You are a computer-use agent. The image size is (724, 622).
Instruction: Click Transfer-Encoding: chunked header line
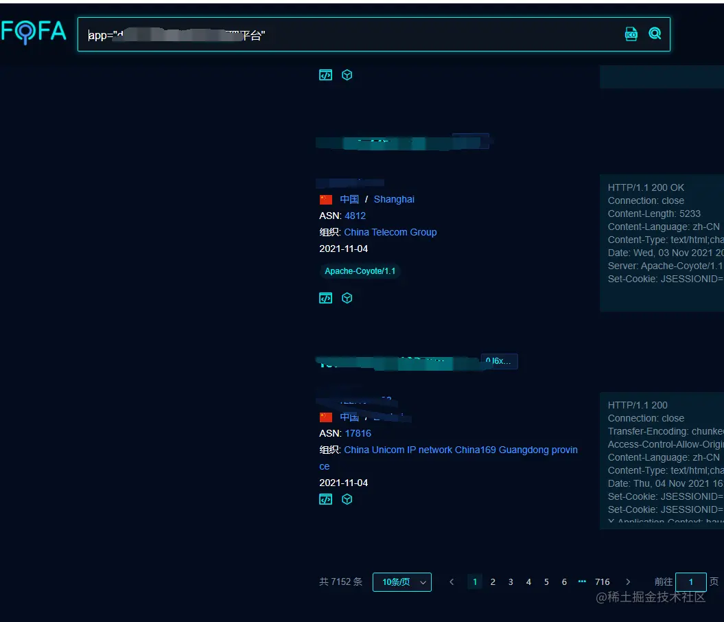[x=666, y=431]
